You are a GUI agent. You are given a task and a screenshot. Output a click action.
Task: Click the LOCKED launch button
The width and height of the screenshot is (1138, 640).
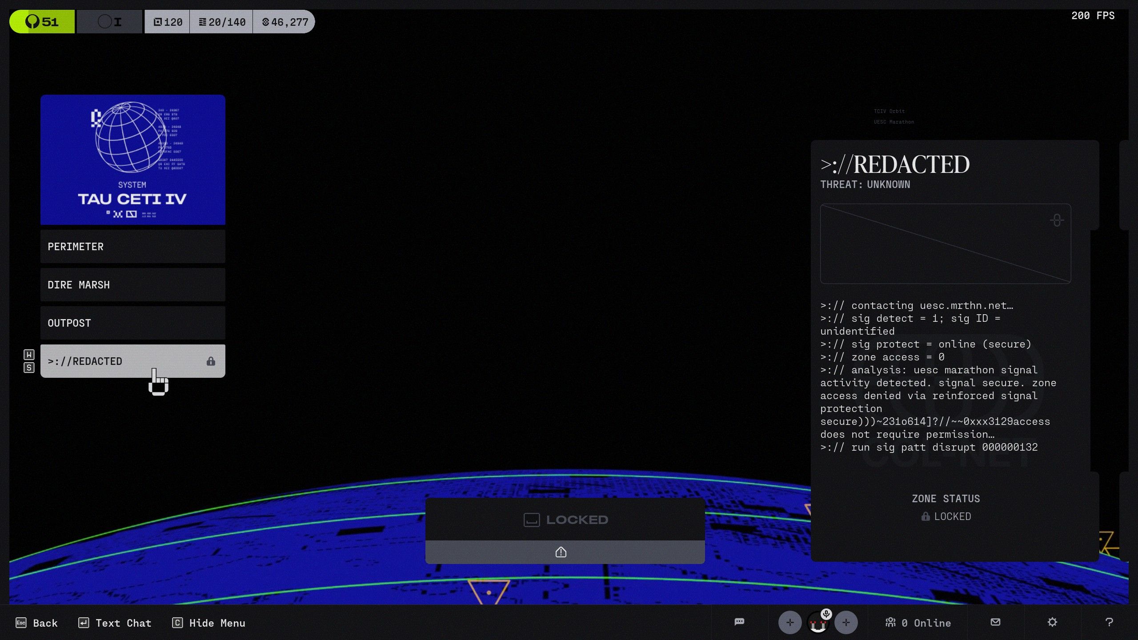click(x=565, y=520)
